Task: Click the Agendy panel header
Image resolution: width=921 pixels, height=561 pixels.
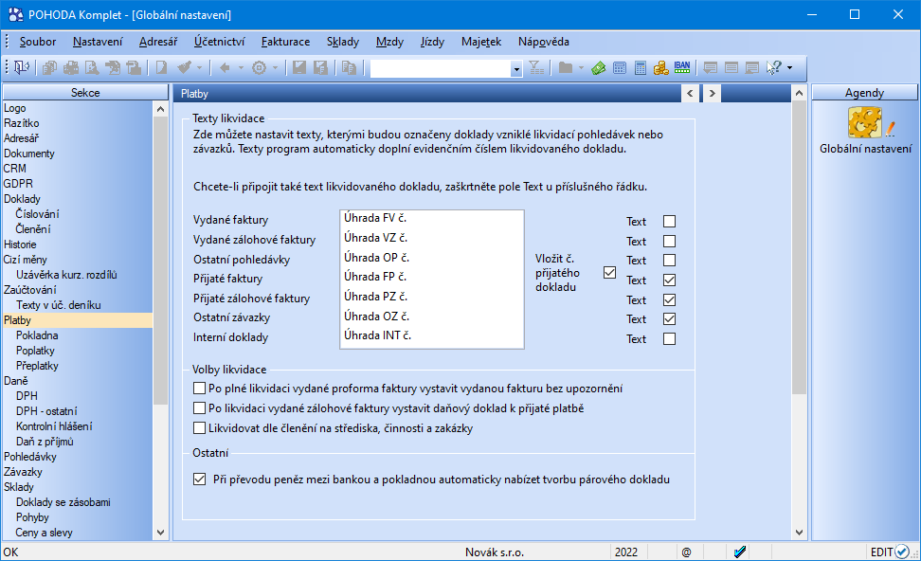Action: [x=864, y=93]
